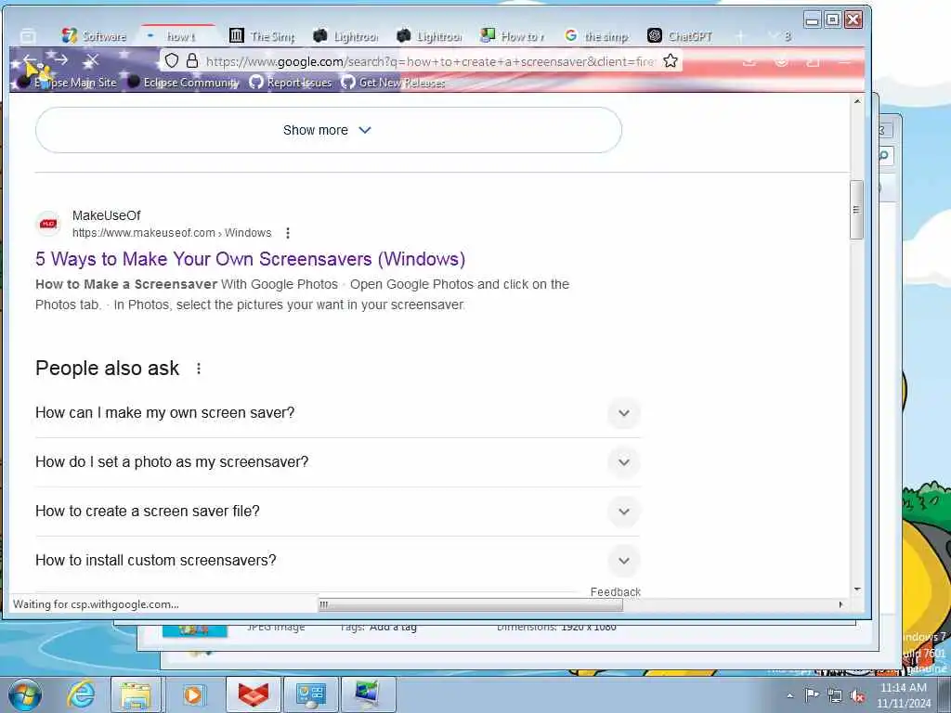Switch to the ChatGPT tab

(681, 36)
